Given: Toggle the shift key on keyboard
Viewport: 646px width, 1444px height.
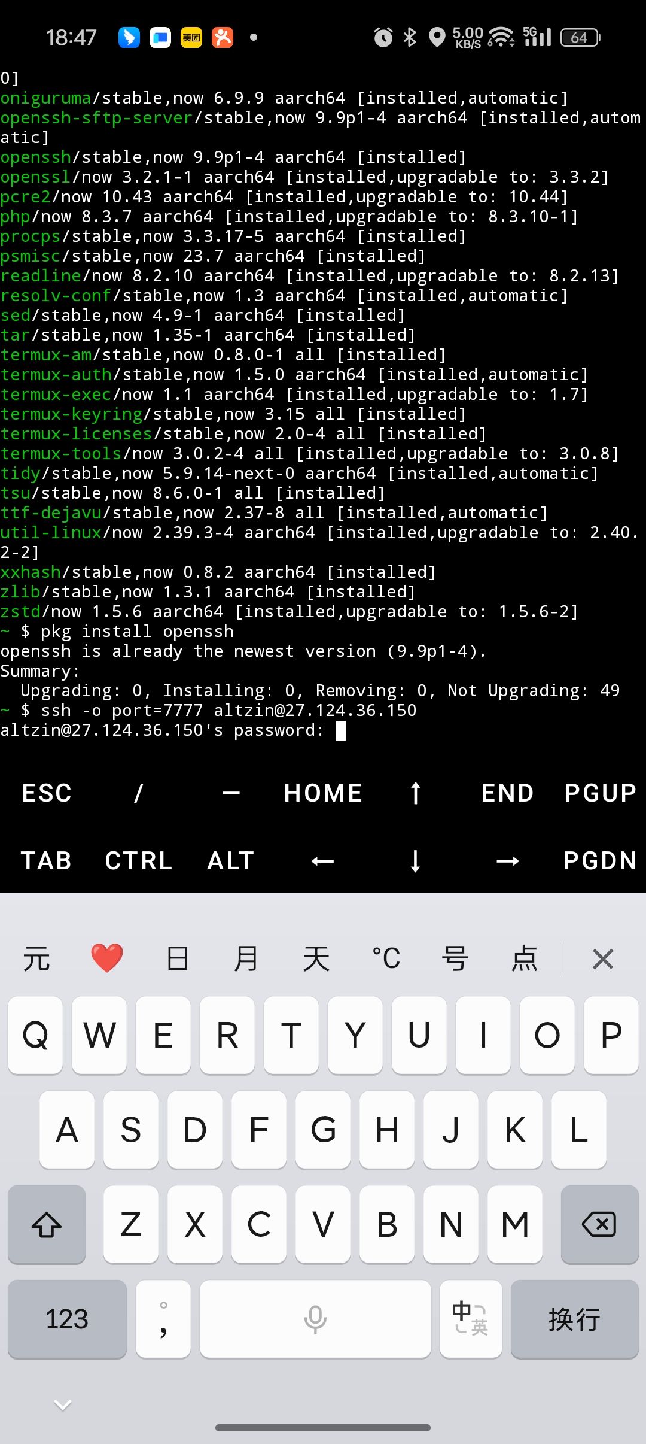Looking at the screenshot, I should pos(47,1224).
